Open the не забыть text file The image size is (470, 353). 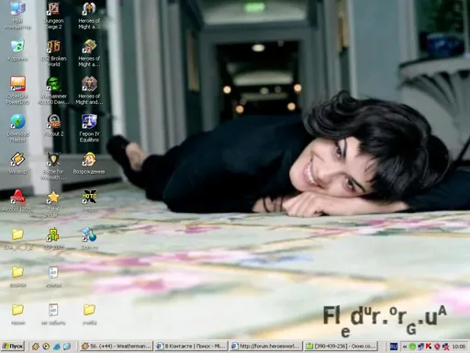click(x=53, y=314)
